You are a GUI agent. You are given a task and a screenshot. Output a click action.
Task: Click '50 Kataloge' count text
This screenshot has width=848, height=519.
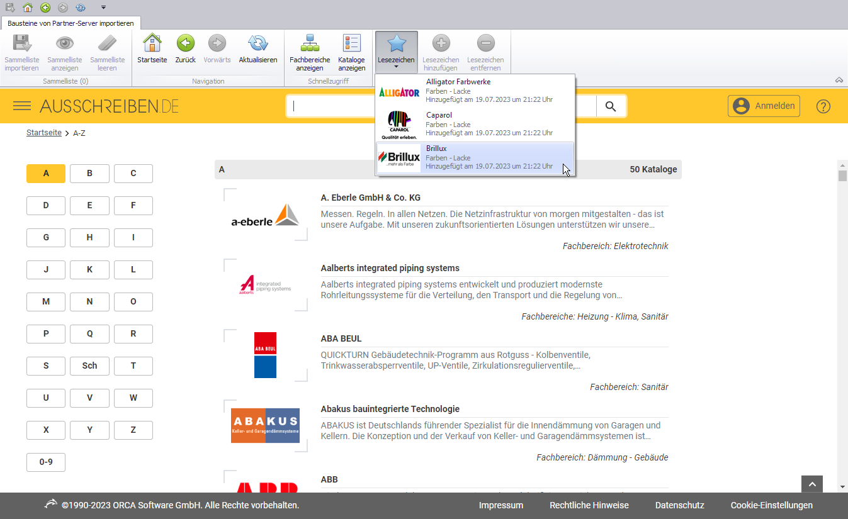click(x=653, y=170)
